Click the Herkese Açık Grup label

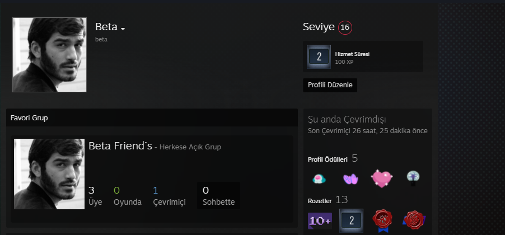click(x=190, y=148)
